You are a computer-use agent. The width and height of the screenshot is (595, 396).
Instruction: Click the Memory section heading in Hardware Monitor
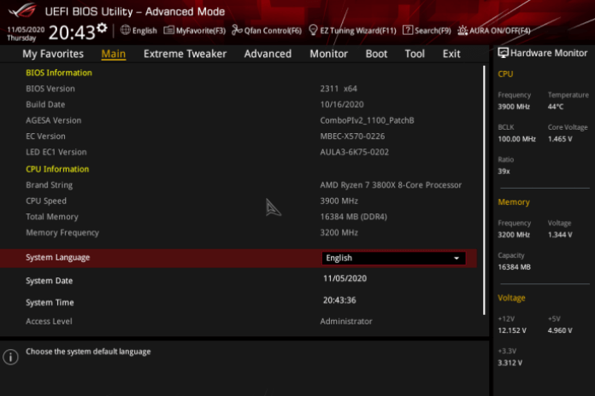(514, 202)
